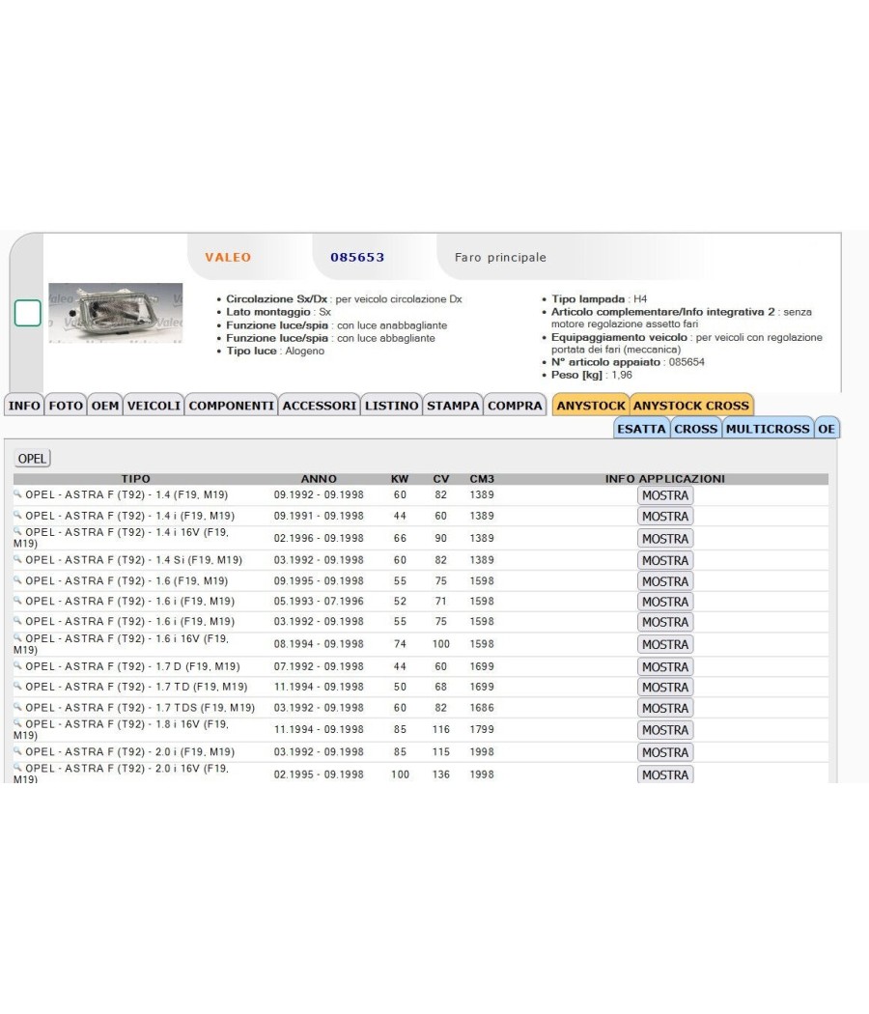Viewport: 869px width, 1014px height.
Task: Click the paired article number 085654
Action: coord(687,362)
